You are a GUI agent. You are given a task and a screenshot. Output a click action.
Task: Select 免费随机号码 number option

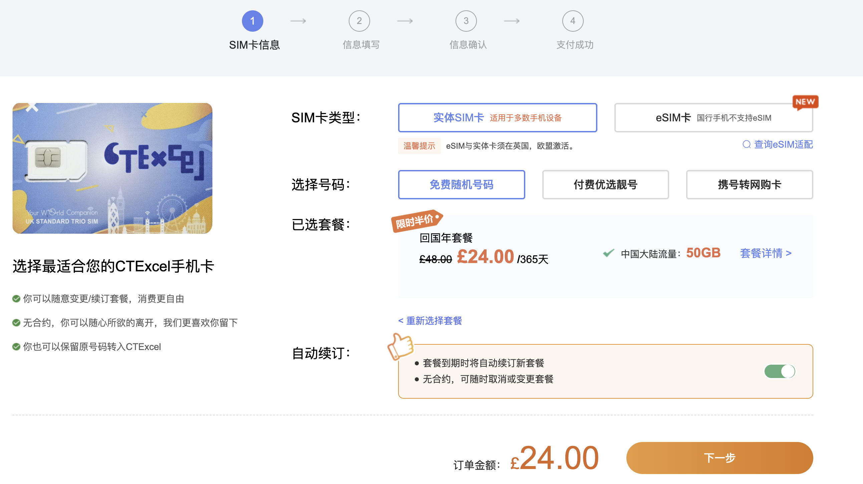coord(461,185)
